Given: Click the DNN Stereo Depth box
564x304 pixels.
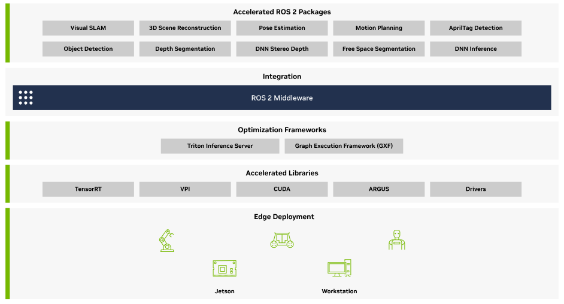Looking at the screenshot, I should click(x=282, y=49).
